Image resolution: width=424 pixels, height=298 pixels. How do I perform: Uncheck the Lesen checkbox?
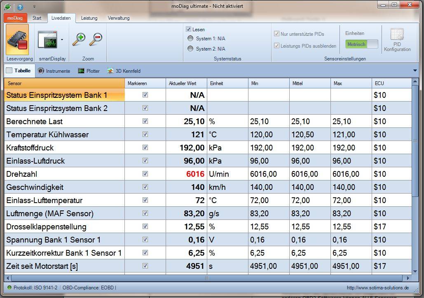pos(189,29)
